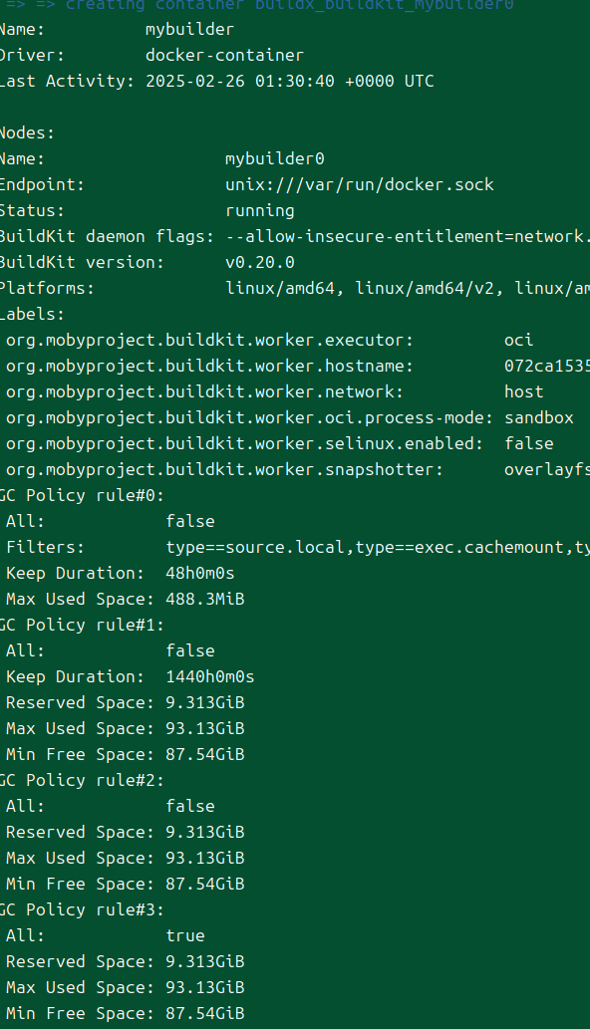Click the builder name mybuilder

coord(189,30)
